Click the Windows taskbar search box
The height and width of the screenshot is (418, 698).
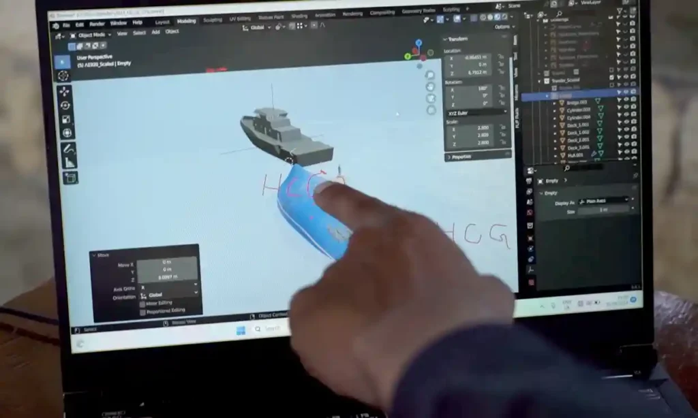click(x=271, y=329)
